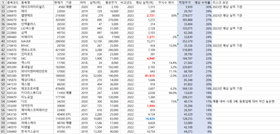Select the 주식수 희석 column header
Screen dimensions: 280x134
pos(167,3)
